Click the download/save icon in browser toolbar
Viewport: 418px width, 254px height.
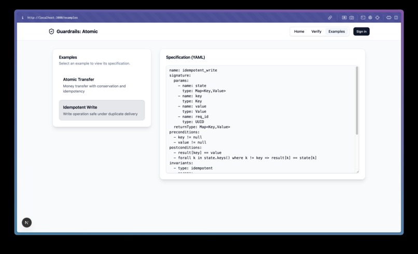click(x=344, y=18)
